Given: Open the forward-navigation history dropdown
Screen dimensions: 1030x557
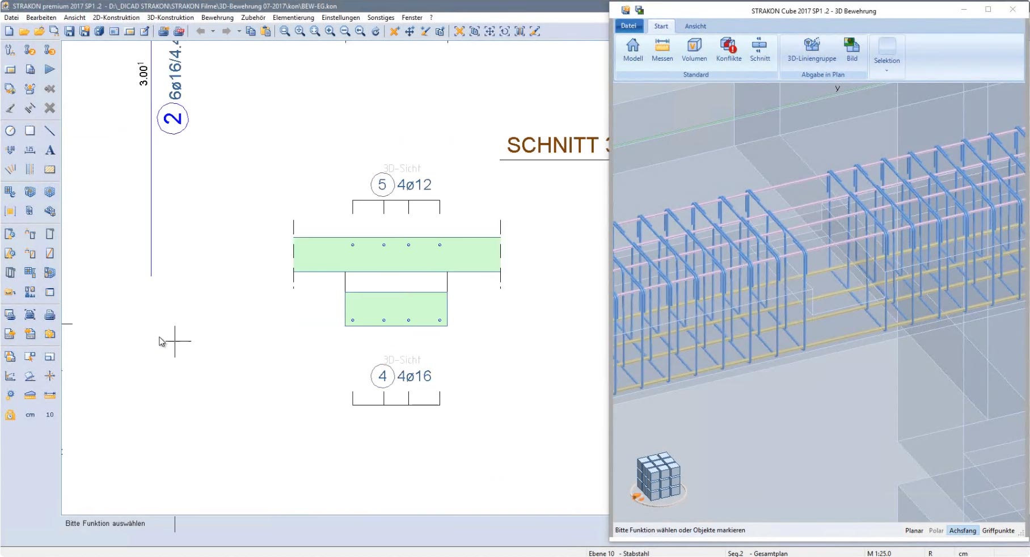Looking at the screenshot, I should pyautogui.click(x=239, y=31).
